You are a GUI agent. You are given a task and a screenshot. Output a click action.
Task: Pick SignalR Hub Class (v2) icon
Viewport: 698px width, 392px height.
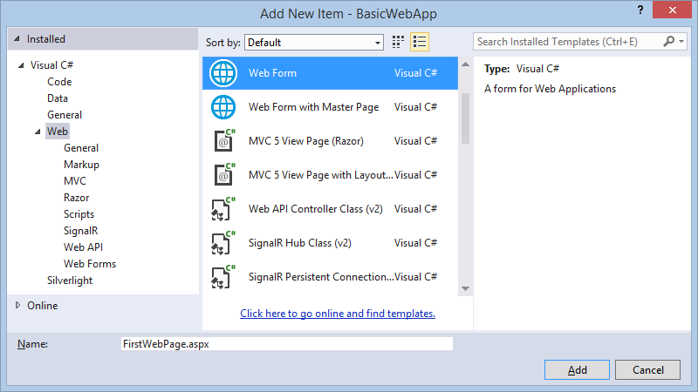point(223,243)
